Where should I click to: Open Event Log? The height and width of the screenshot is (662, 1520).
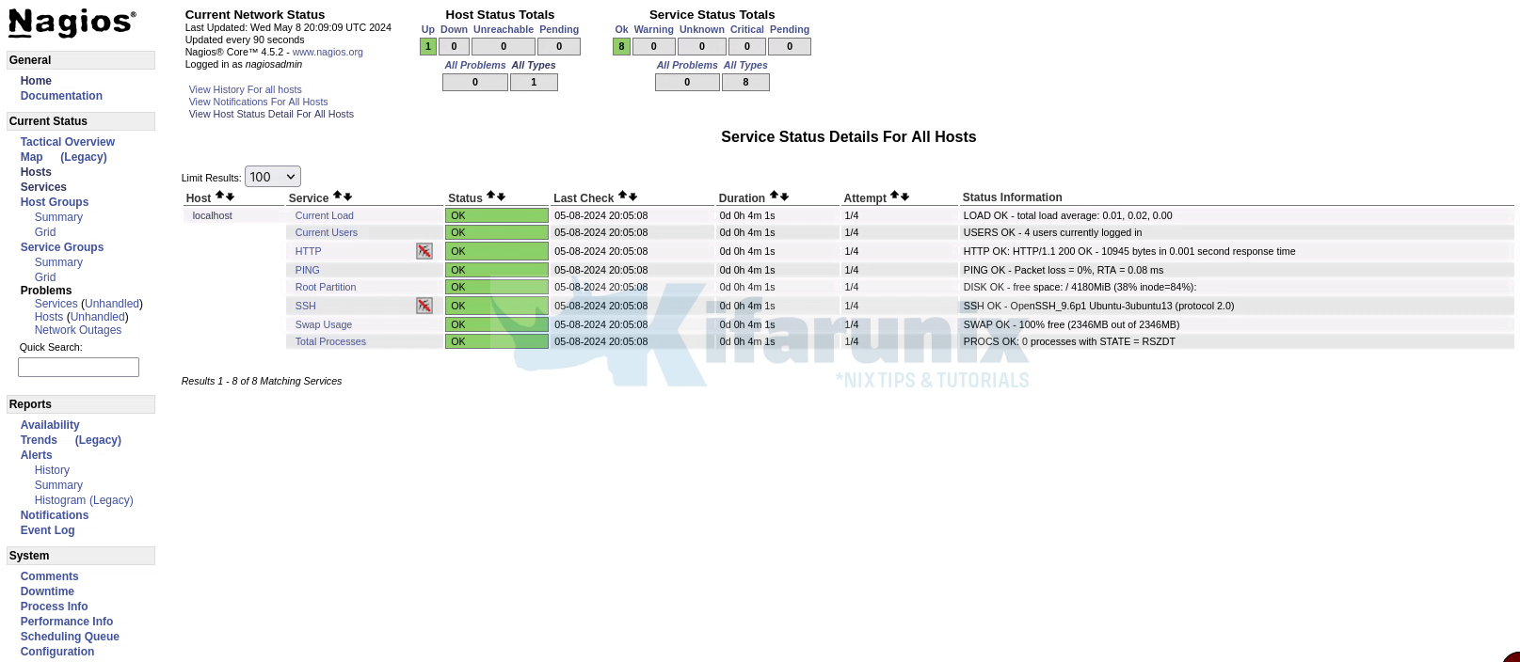(47, 530)
